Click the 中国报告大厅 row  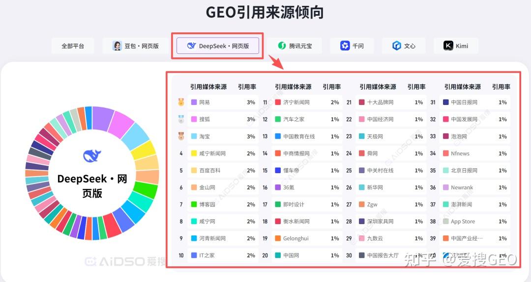click(391, 256)
